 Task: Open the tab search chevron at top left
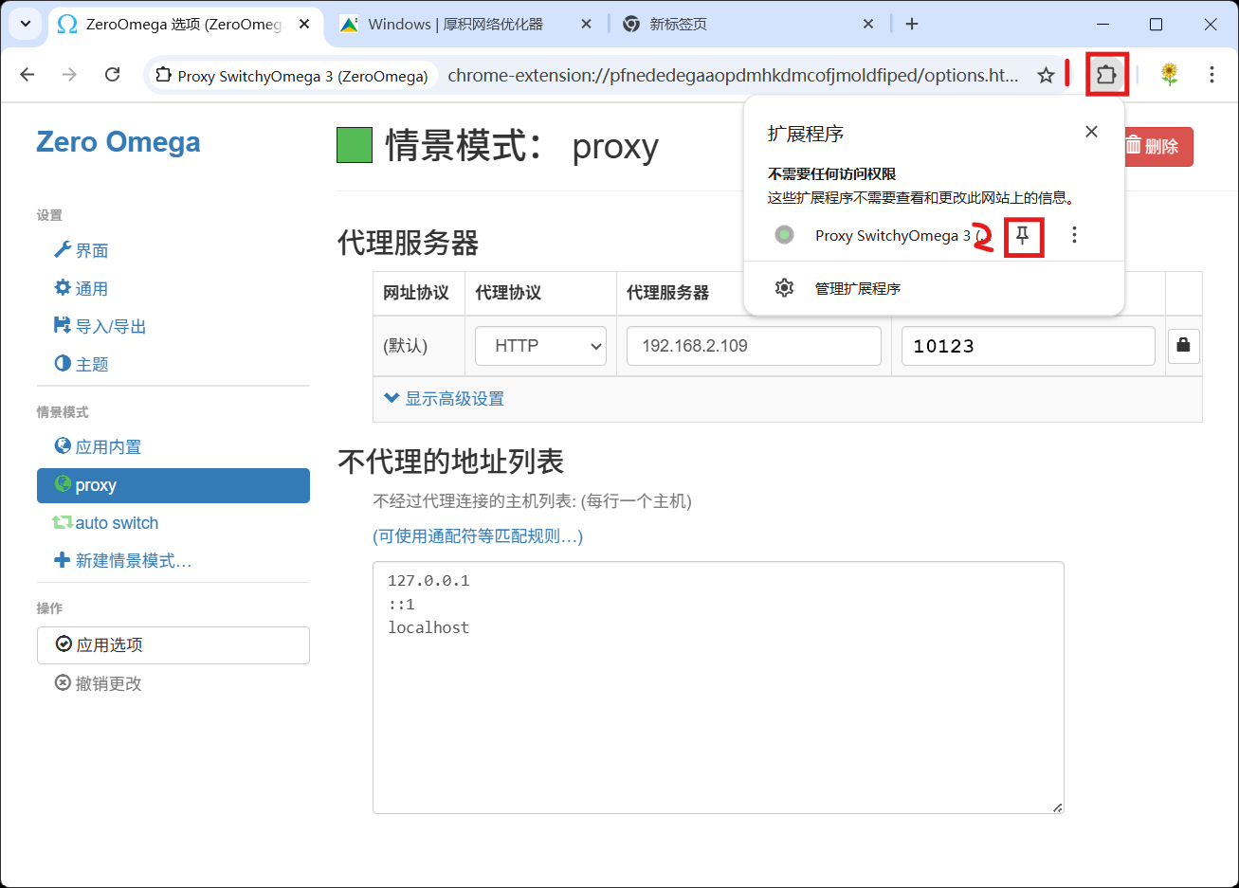click(24, 24)
